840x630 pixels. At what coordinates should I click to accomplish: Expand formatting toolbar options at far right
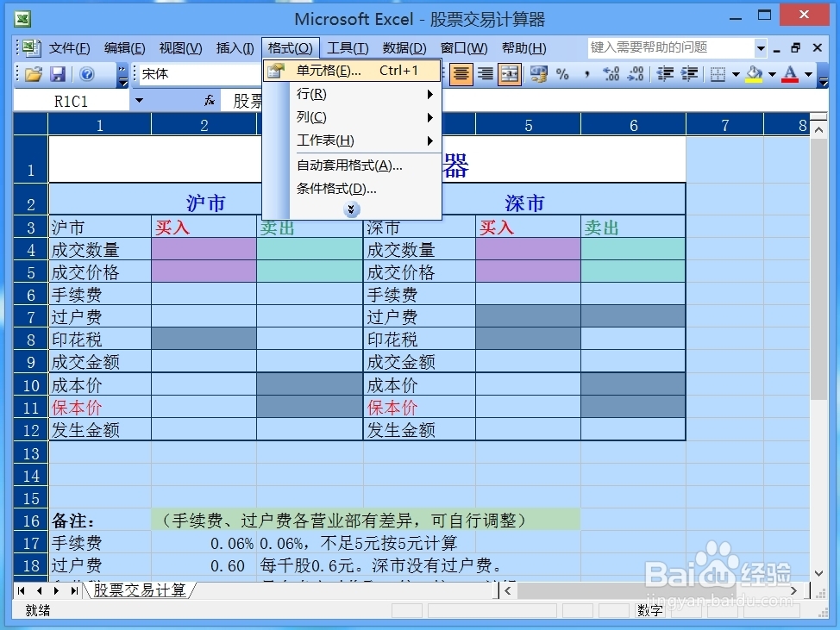tap(824, 75)
